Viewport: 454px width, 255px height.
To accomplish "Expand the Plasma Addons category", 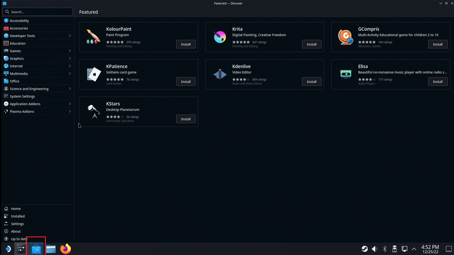I will coord(70,111).
